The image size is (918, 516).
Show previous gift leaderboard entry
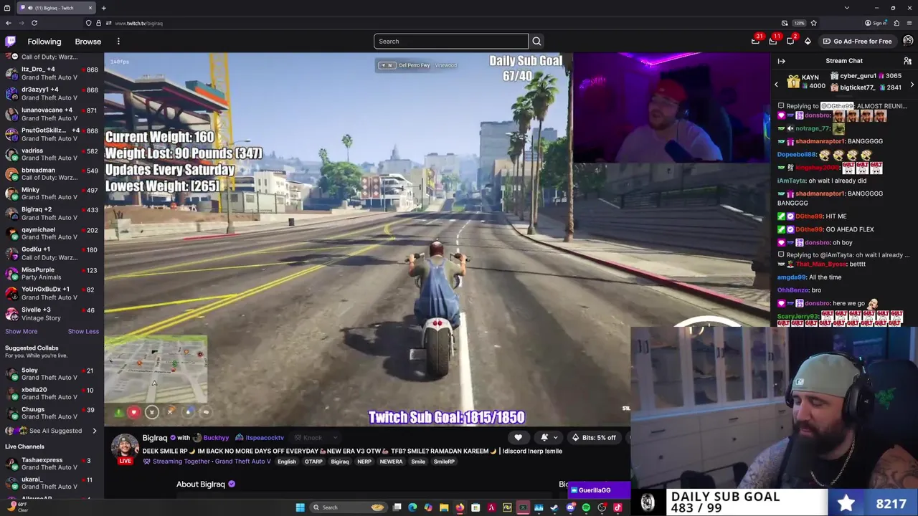pos(776,85)
